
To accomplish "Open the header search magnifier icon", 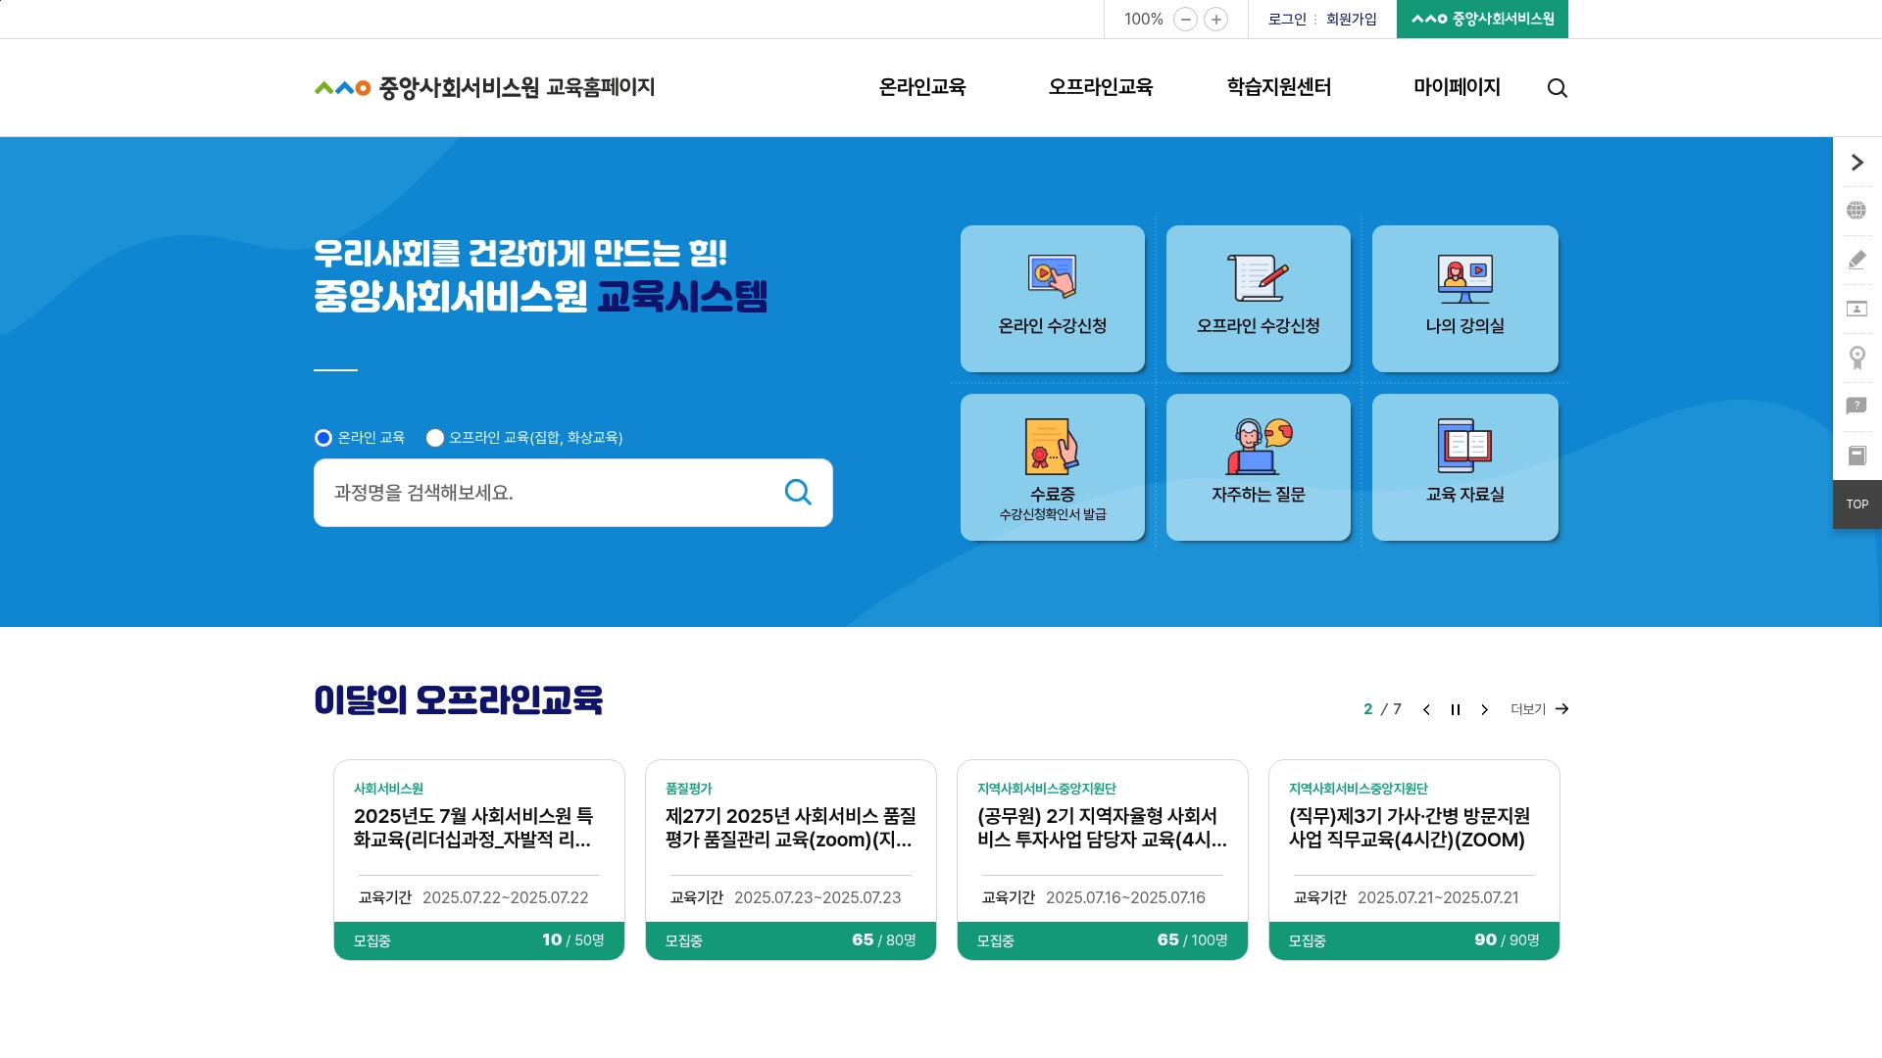I will point(1557,88).
